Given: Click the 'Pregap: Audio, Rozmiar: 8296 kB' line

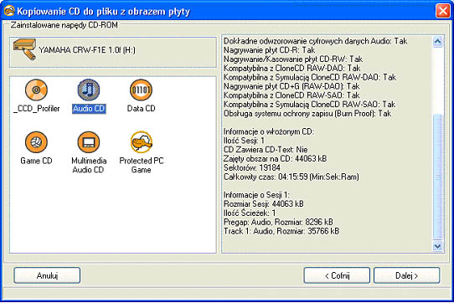Looking at the screenshot, I should coord(278,222).
